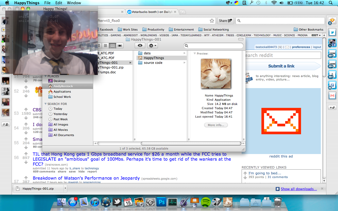Open the HappyThings-001.zip download options arrow
Image resolution: width=338 pixels, height=211 pixels.
(65, 189)
